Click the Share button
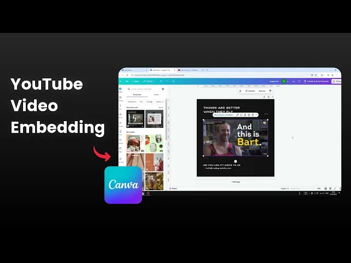 point(336,82)
